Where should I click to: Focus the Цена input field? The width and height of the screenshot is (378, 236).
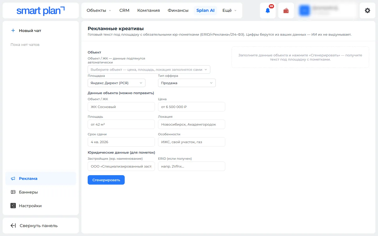coord(192,107)
